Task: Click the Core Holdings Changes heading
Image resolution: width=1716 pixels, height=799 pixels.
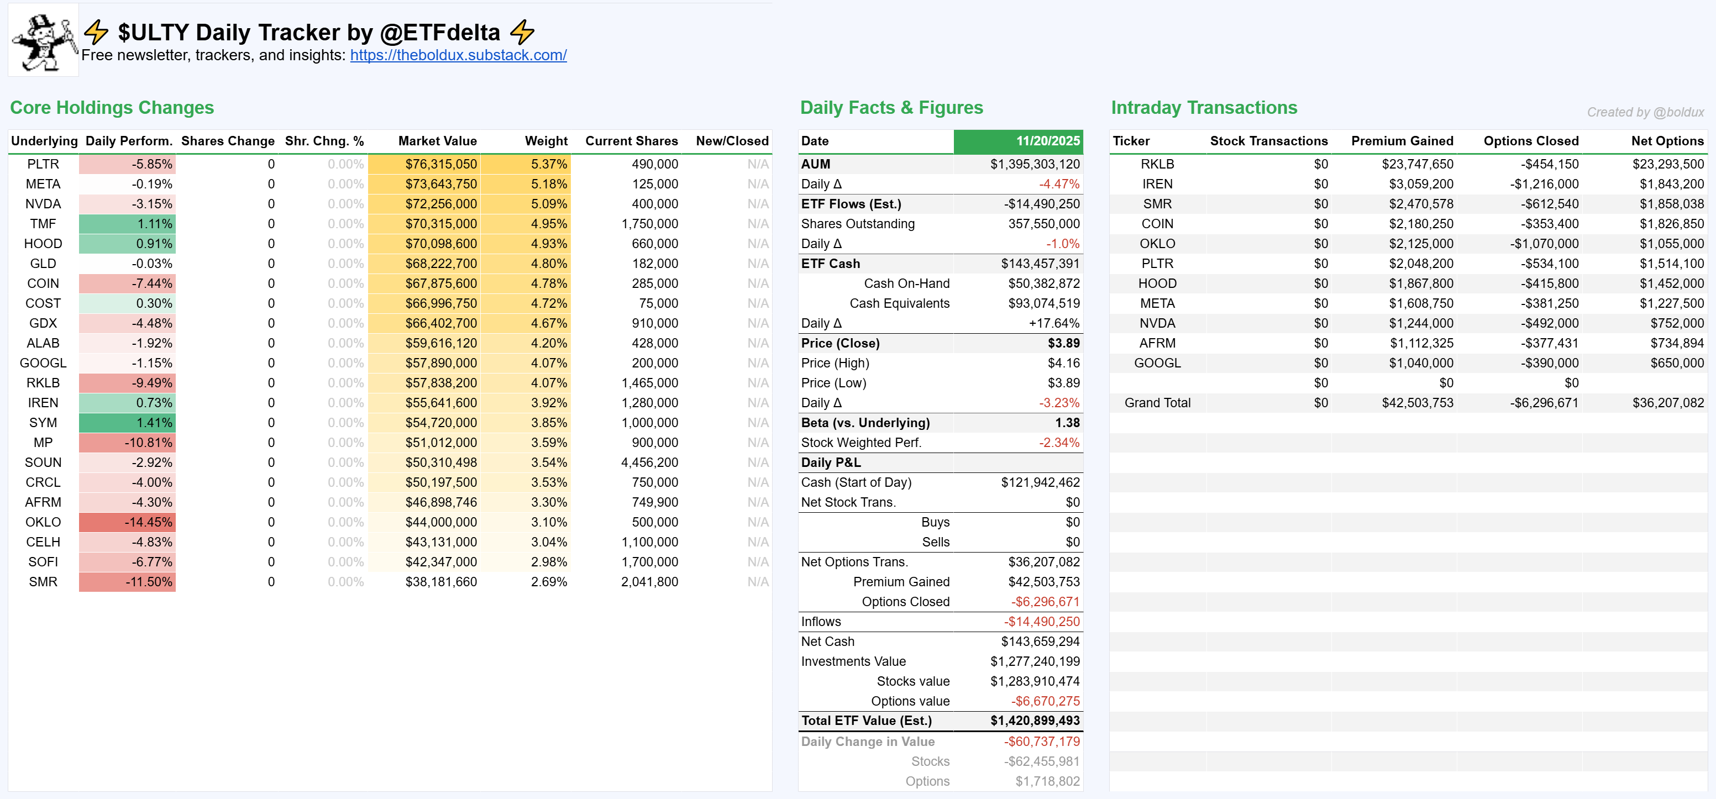Action: (x=112, y=108)
